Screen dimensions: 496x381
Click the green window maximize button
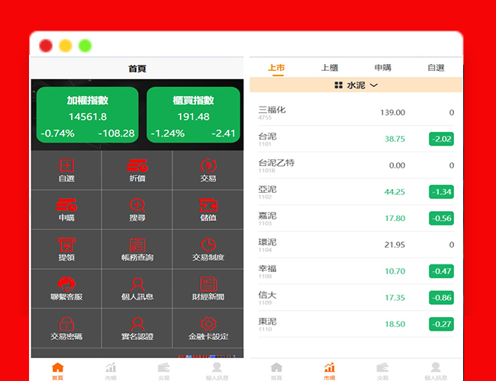click(x=85, y=46)
